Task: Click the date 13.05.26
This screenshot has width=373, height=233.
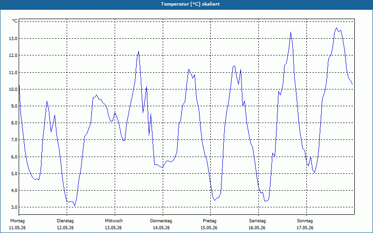Action: (x=113, y=228)
